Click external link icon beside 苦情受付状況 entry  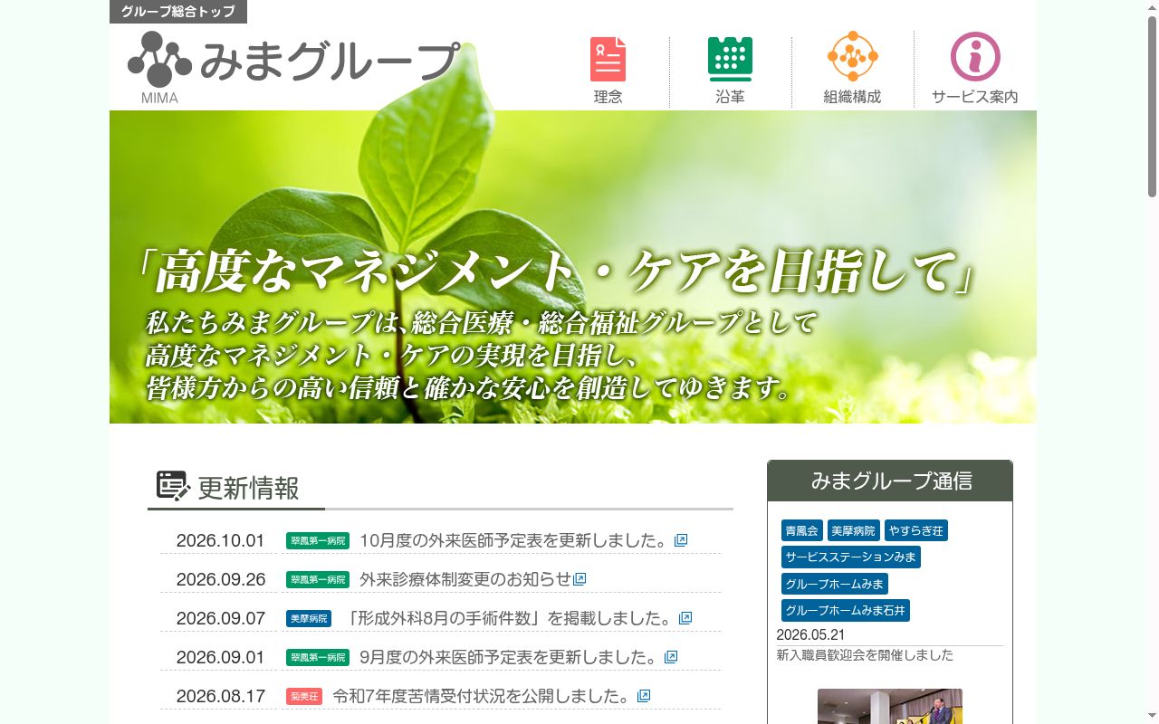644,696
